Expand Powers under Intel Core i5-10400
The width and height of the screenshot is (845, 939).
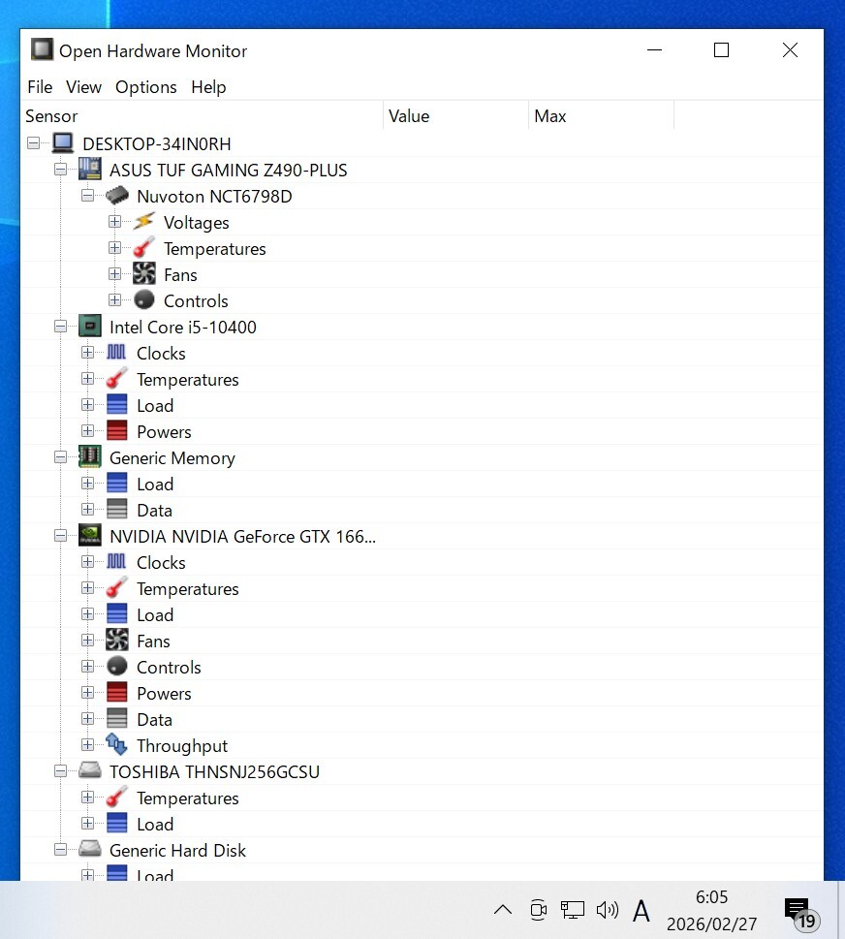(87, 430)
